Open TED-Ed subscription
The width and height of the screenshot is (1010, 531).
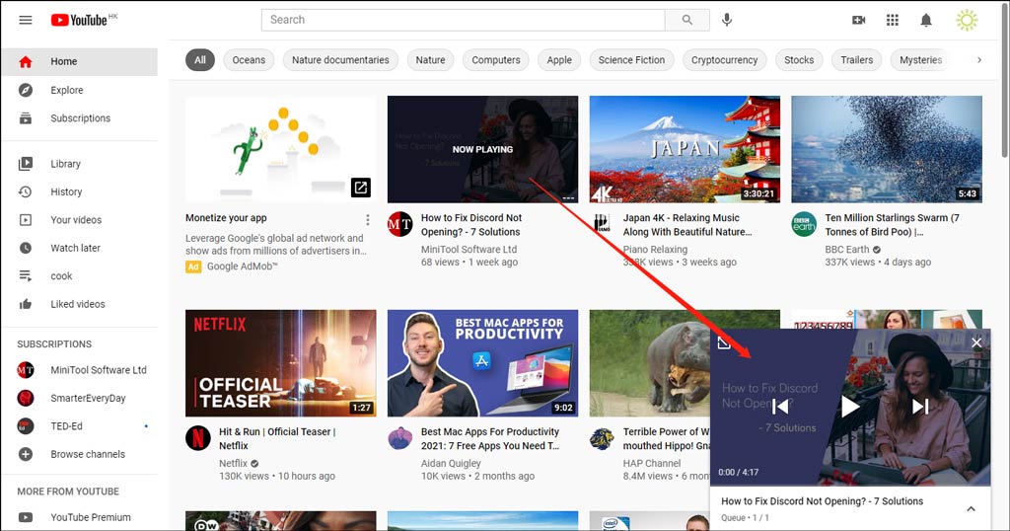pos(79,426)
